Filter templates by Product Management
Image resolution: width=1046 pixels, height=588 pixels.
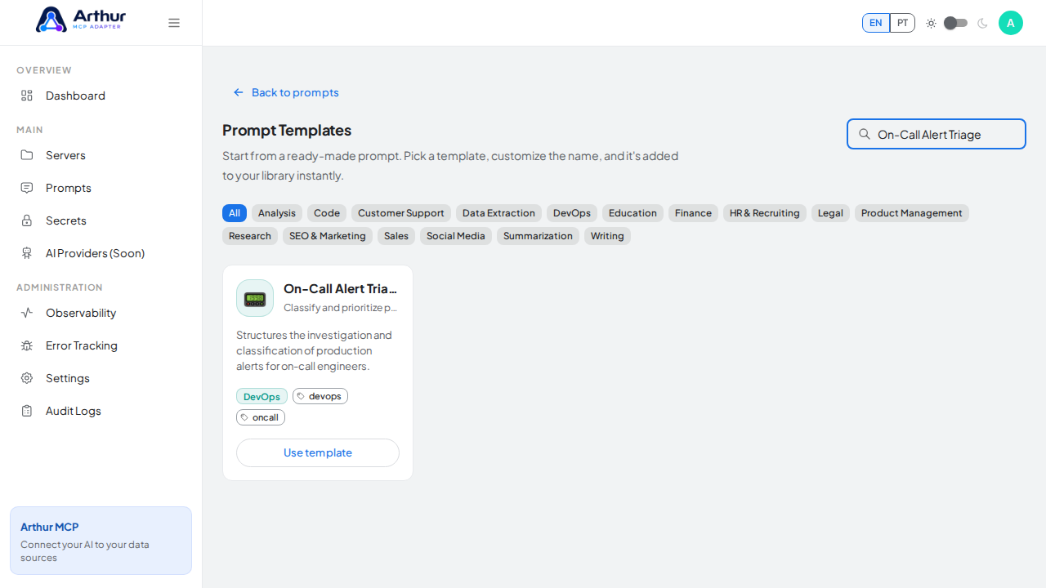point(912,213)
